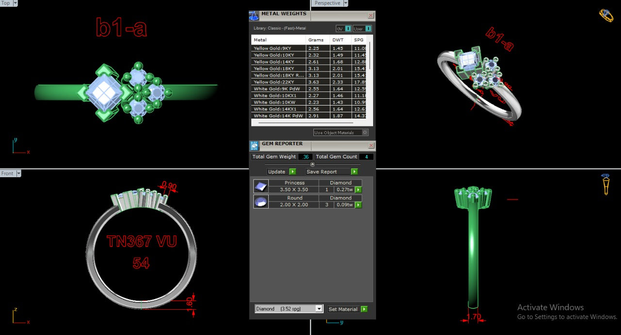621x335 pixels.
Task: Open the Top viewport dropdown menu
Action: click(15, 3)
